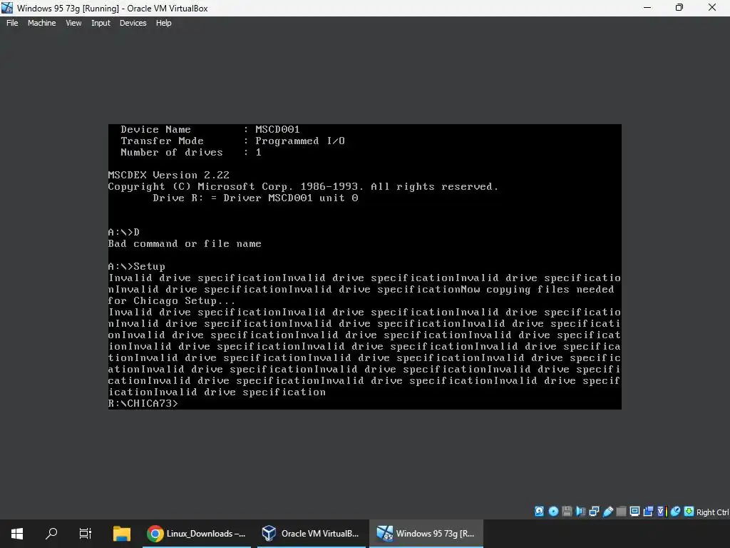This screenshot has width=730, height=548.
Task: Click the floppy disk indicator icon
Action: click(x=567, y=511)
